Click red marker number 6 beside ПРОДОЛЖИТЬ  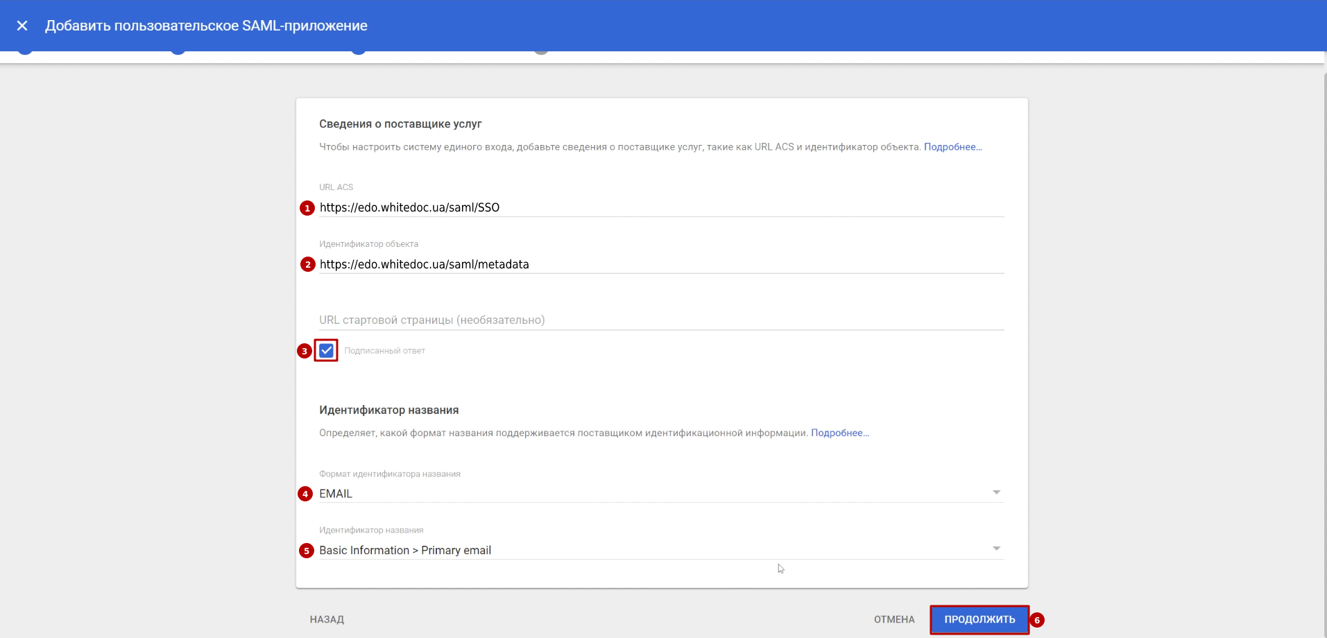click(x=1037, y=620)
